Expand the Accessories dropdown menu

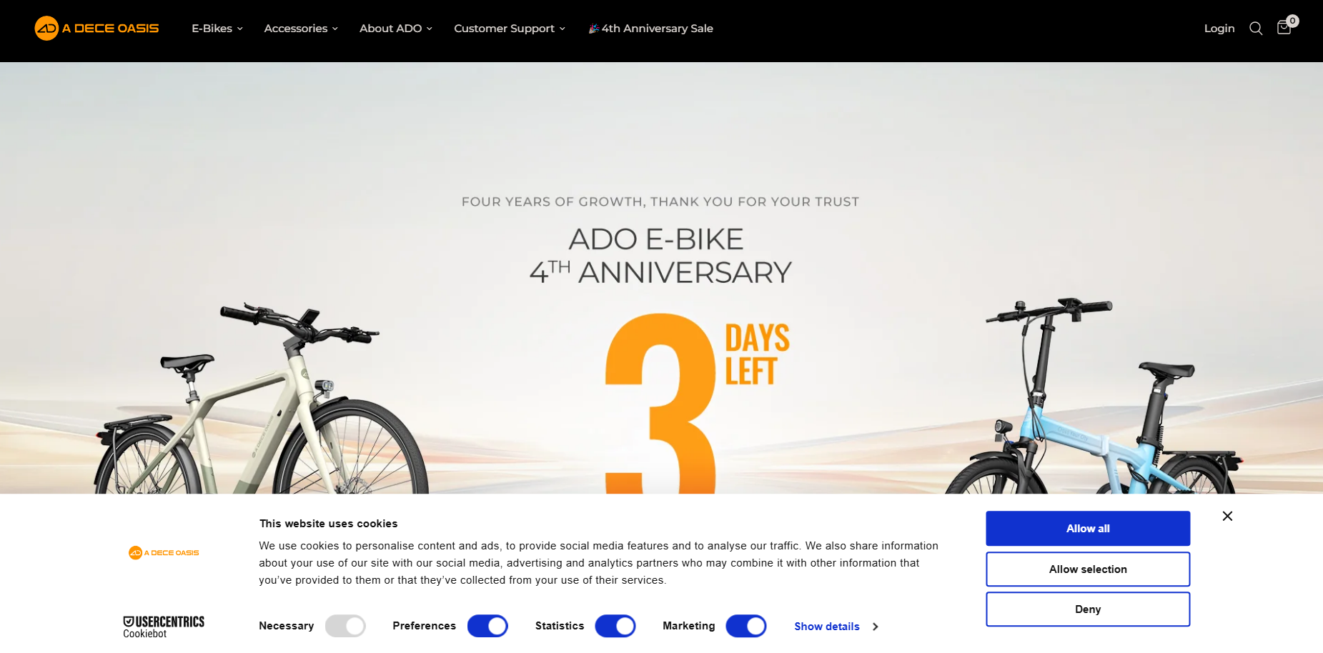pos(301,29)
